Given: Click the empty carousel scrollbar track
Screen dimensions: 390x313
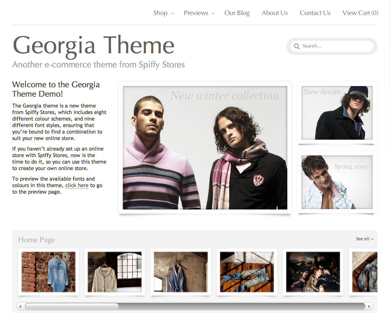Looking at the screenshot, I should (242, 306).
